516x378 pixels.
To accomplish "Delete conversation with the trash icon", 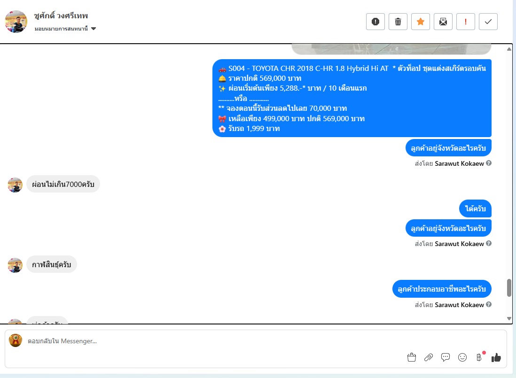I will (398, 22).
